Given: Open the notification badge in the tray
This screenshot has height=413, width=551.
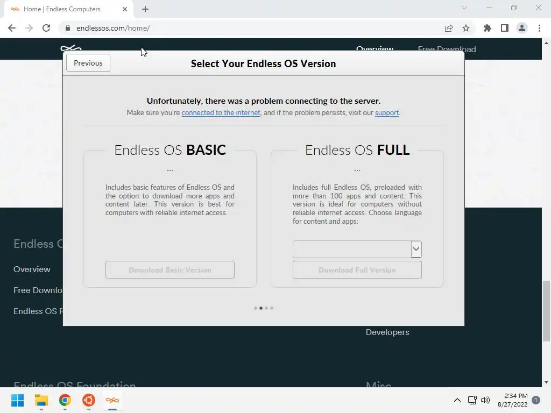Looking at the screenshot, I should pyautogui.click(x=536, y=400).
